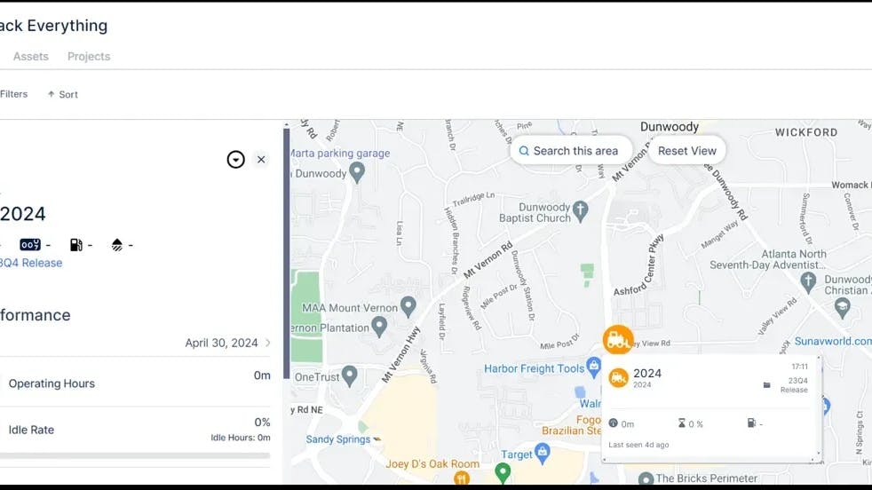Open the Projects tab
The height and width of the screenshot is (490, 872).
click(89, 56)
